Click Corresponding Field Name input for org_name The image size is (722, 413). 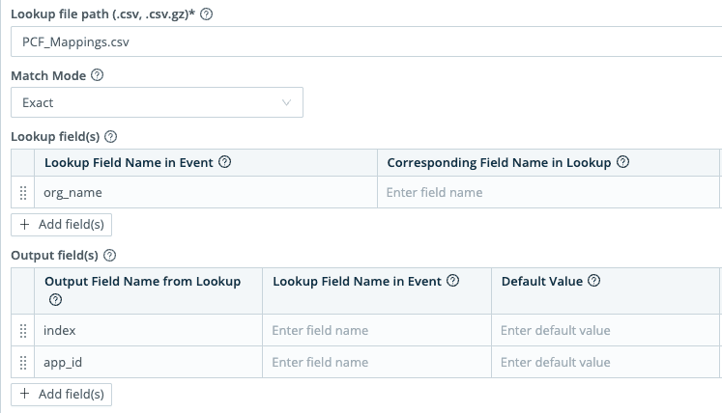click(x=547, y=193)
